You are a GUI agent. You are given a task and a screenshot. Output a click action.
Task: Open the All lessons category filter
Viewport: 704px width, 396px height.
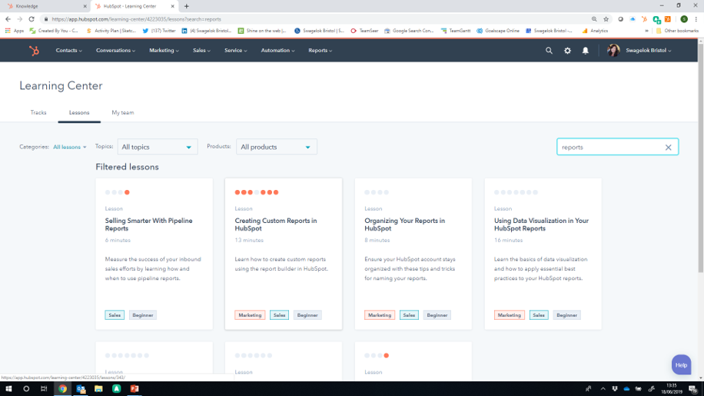pyautogui.click(x=70, y=148)
